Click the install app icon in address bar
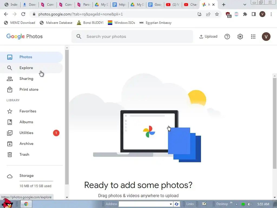Screen dimensions: 277x208 (200, 14)
